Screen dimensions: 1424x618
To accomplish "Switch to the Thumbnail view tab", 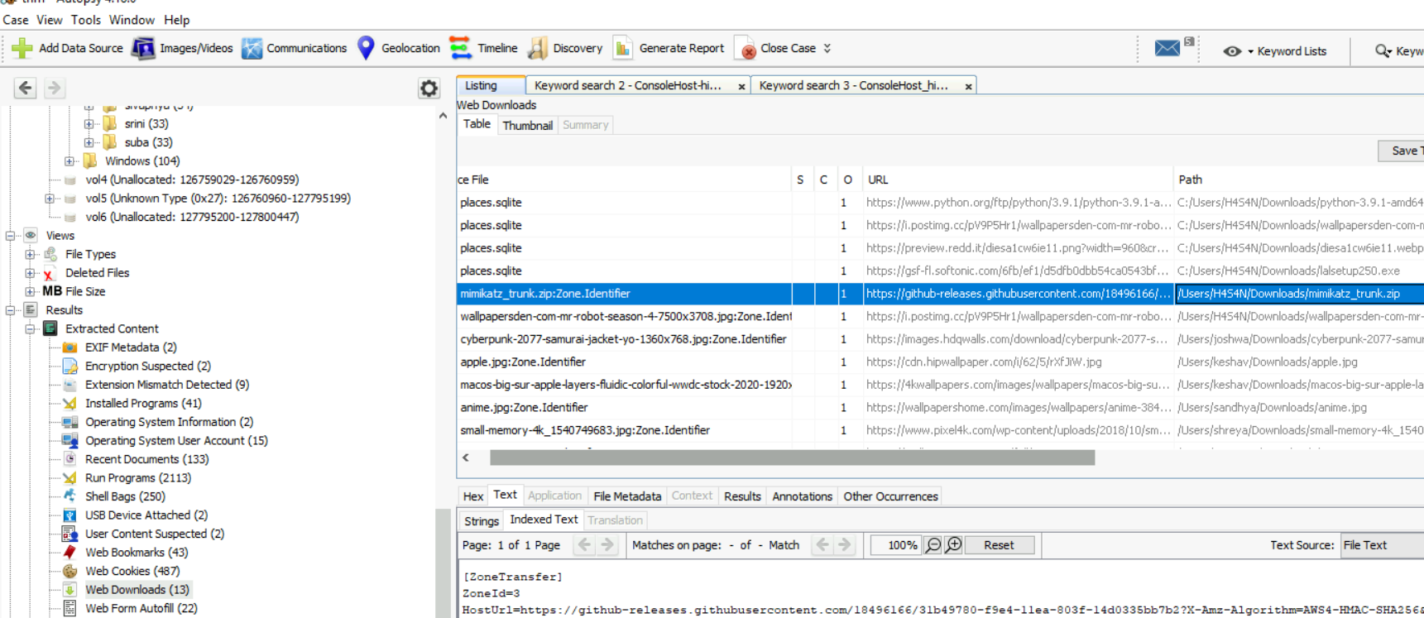I will (x=527, y=126).
